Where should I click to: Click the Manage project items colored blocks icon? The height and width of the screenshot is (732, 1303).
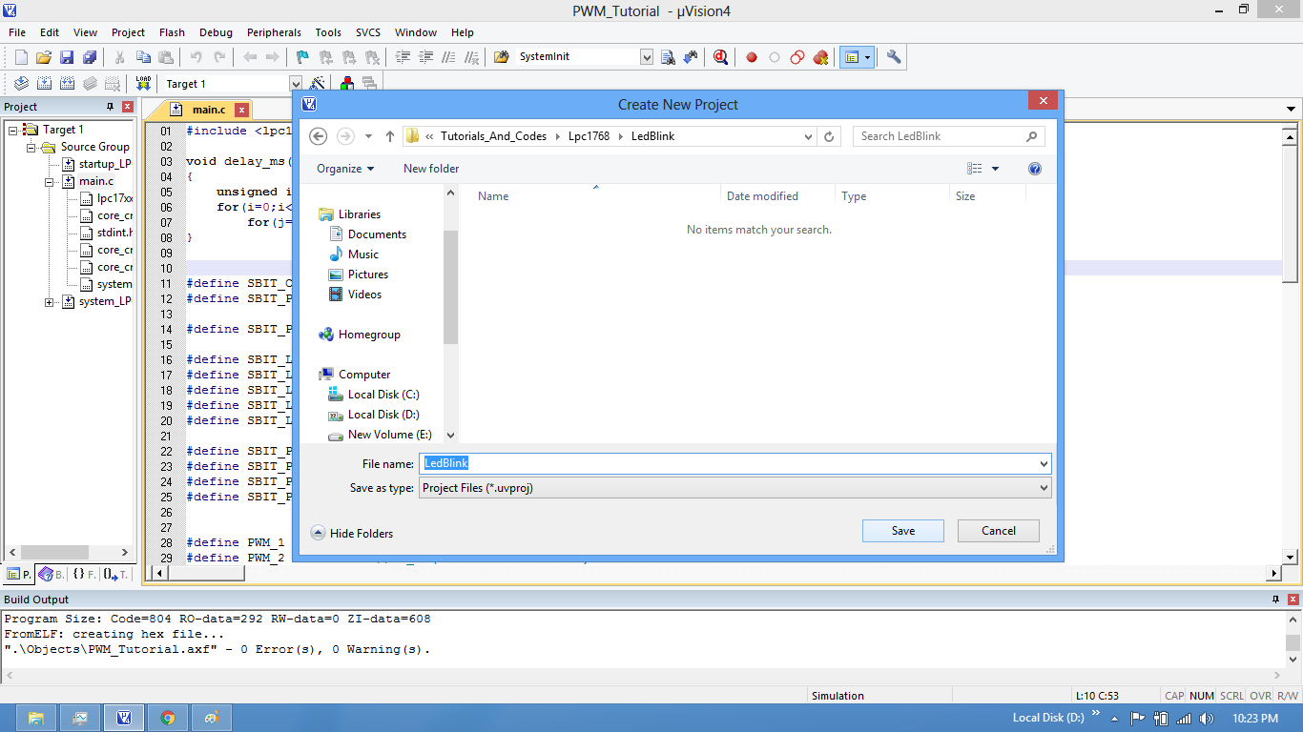click(x=347, y=84)
